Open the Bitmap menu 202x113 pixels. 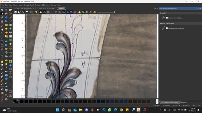pos(27,5)
